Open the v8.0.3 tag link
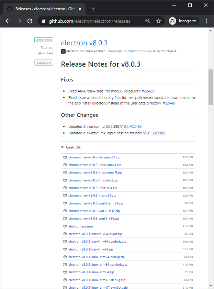 [x=47, y=48]
